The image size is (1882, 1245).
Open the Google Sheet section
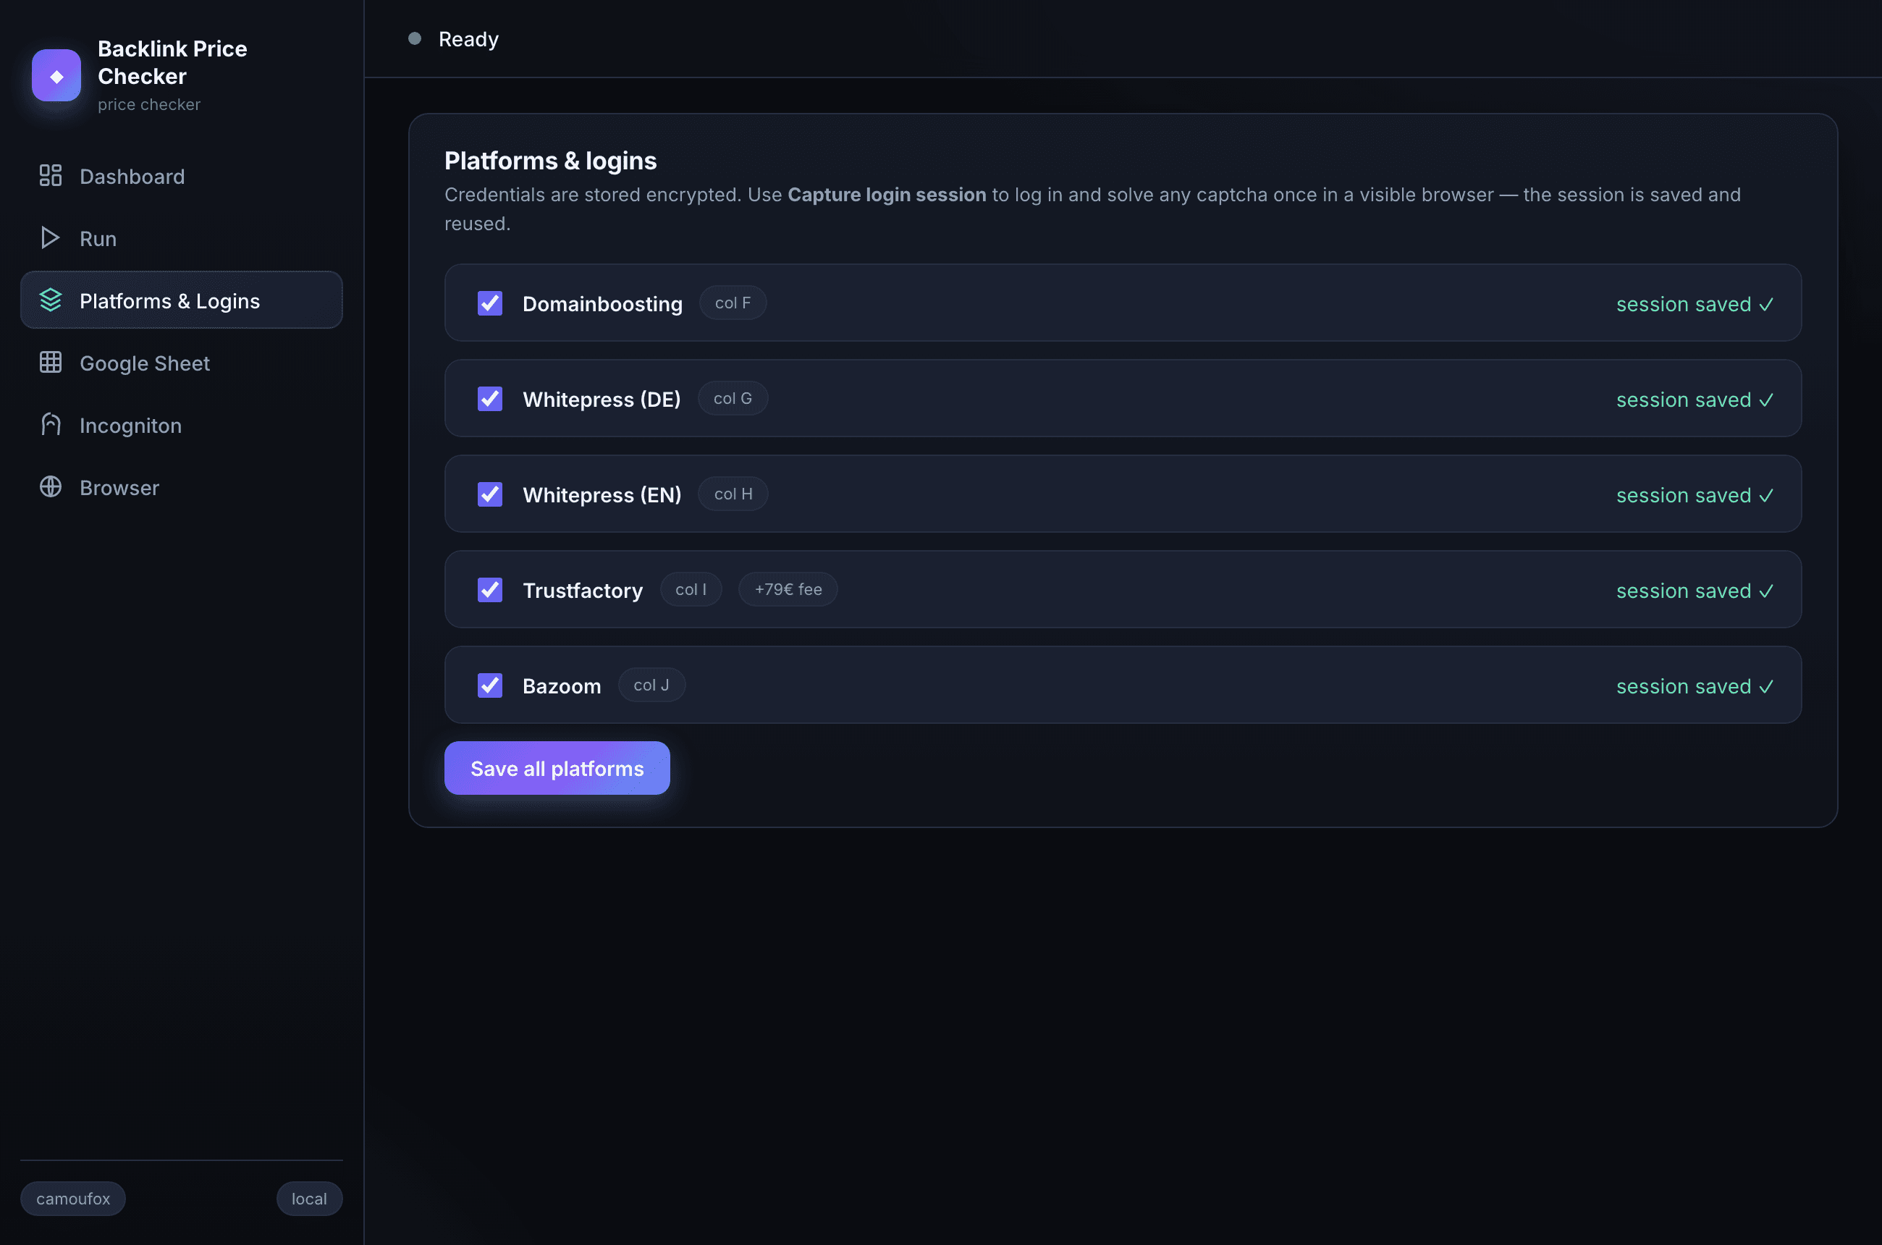[x=181, y=362]
